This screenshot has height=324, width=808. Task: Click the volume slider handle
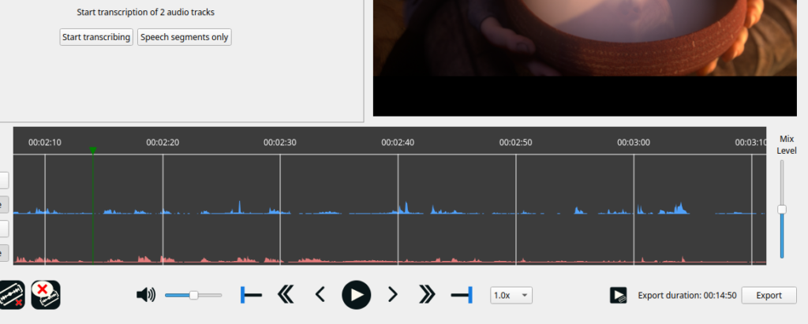[193, 295]
